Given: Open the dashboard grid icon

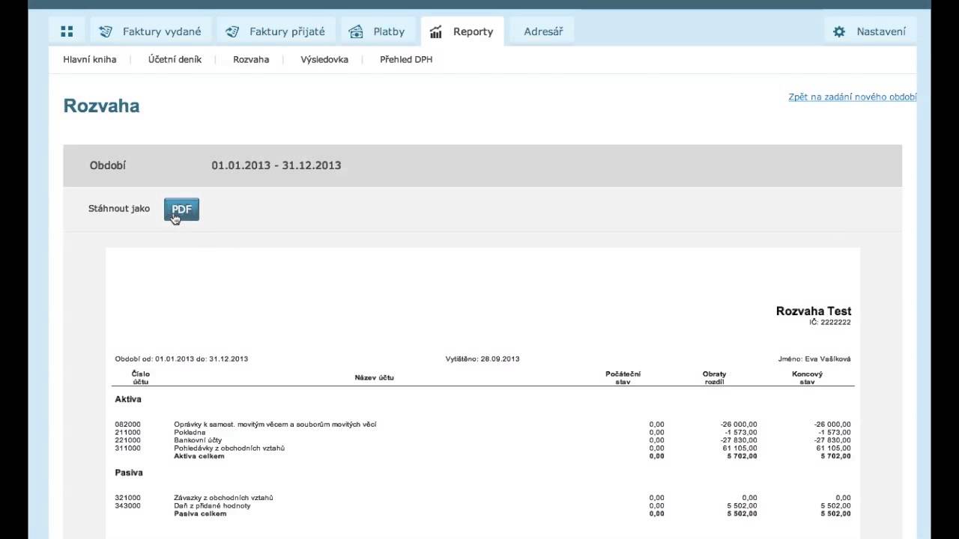Looking at the screenshot, I should pyautogui.click(x=67, y=31).
